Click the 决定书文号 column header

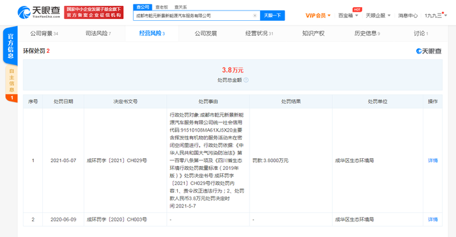[x=125, y=102]
